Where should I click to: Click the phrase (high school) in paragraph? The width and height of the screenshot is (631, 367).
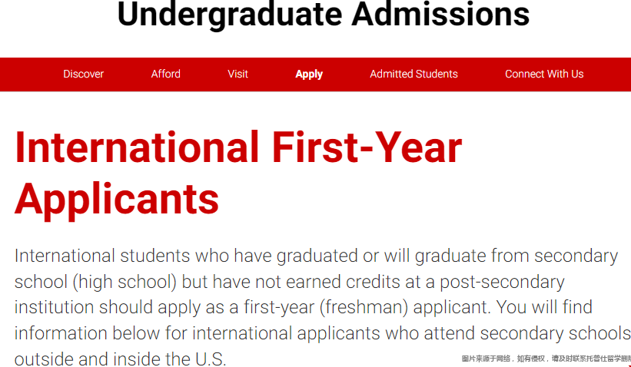[125, 282]
